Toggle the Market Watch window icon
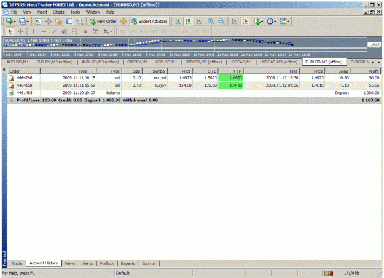 pos(37,22)
